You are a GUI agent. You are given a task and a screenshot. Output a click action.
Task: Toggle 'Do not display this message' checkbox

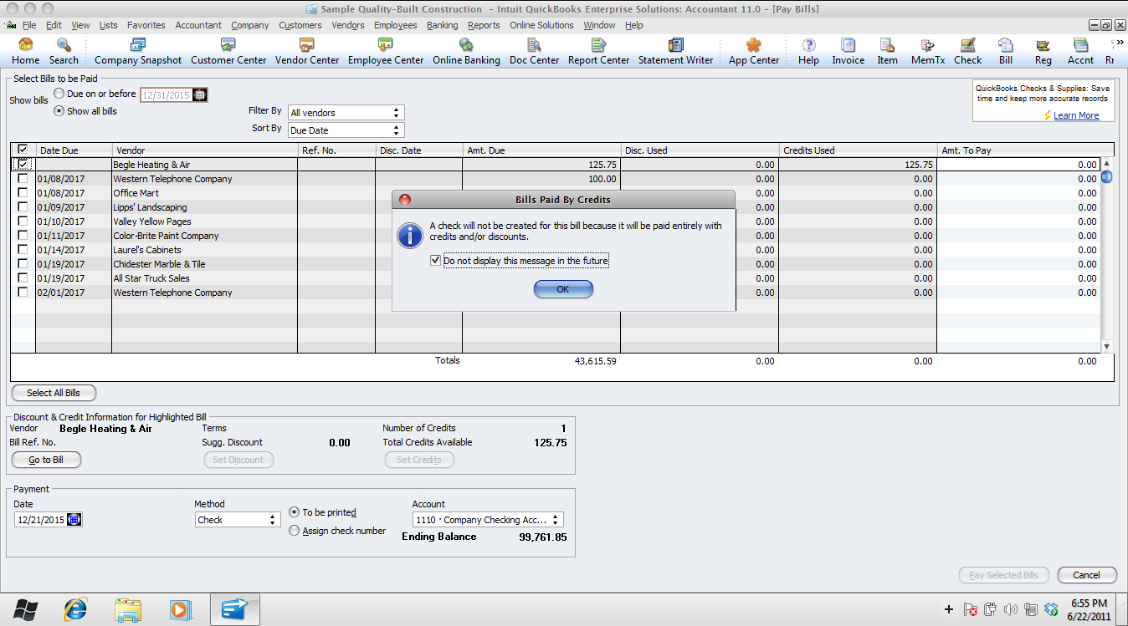tap(435, 261)
